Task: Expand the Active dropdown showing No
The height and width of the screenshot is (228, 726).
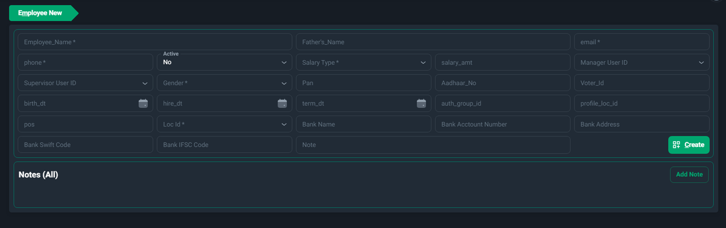Action: click(225, 62)
